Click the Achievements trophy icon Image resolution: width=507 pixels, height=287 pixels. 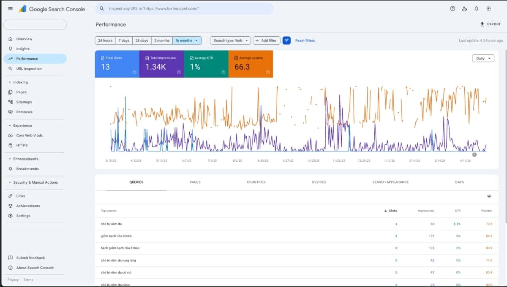point(11,206)
